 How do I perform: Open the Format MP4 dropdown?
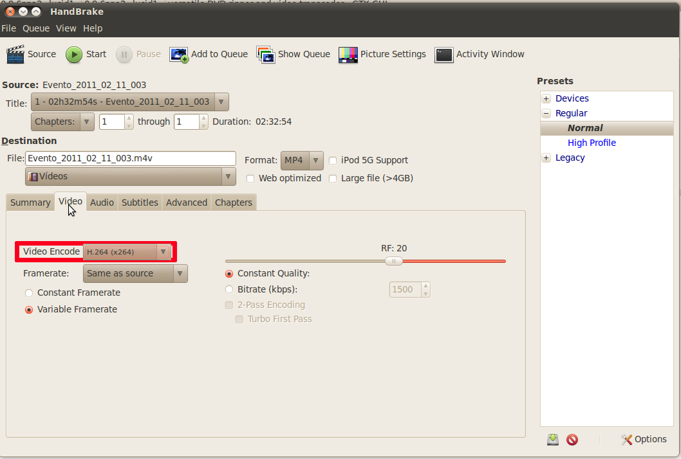tap(302, 161)
